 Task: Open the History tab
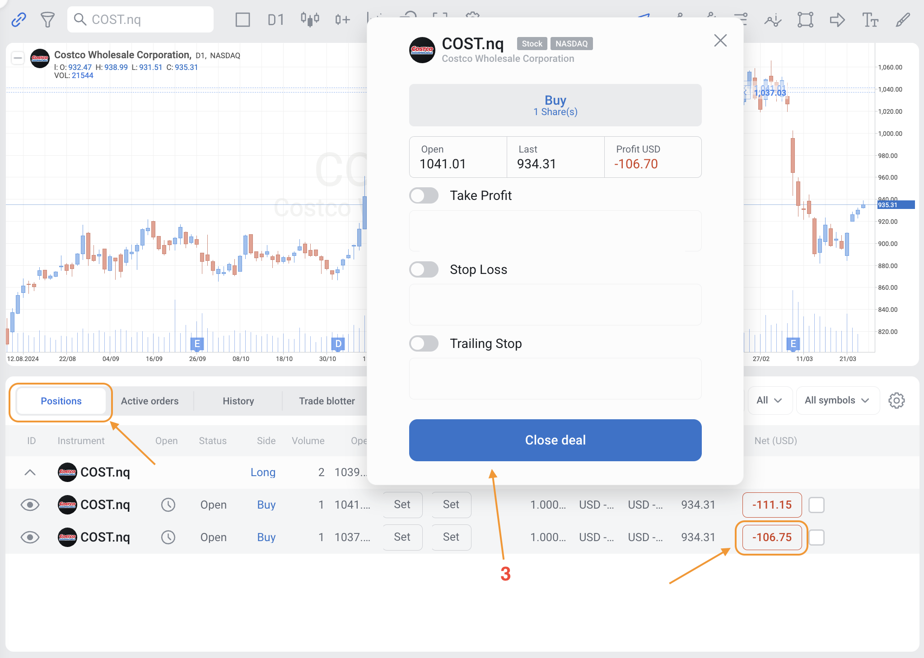point(238,401)
